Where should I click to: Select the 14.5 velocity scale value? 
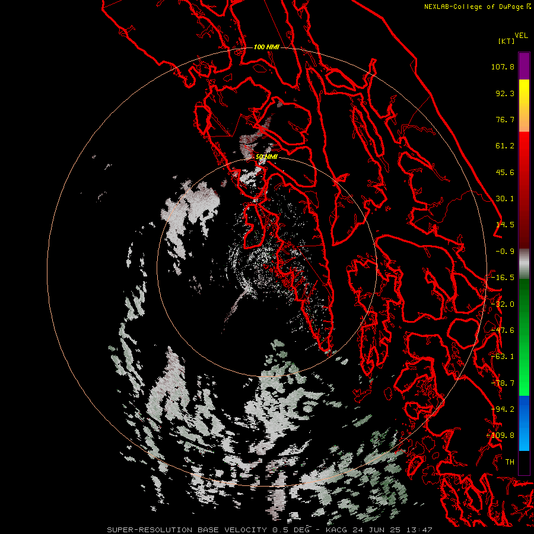[x=505, y=225]
